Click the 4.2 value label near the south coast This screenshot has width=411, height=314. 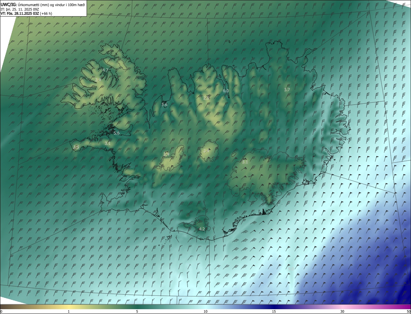pyautogui.click(x=202, y=229)
